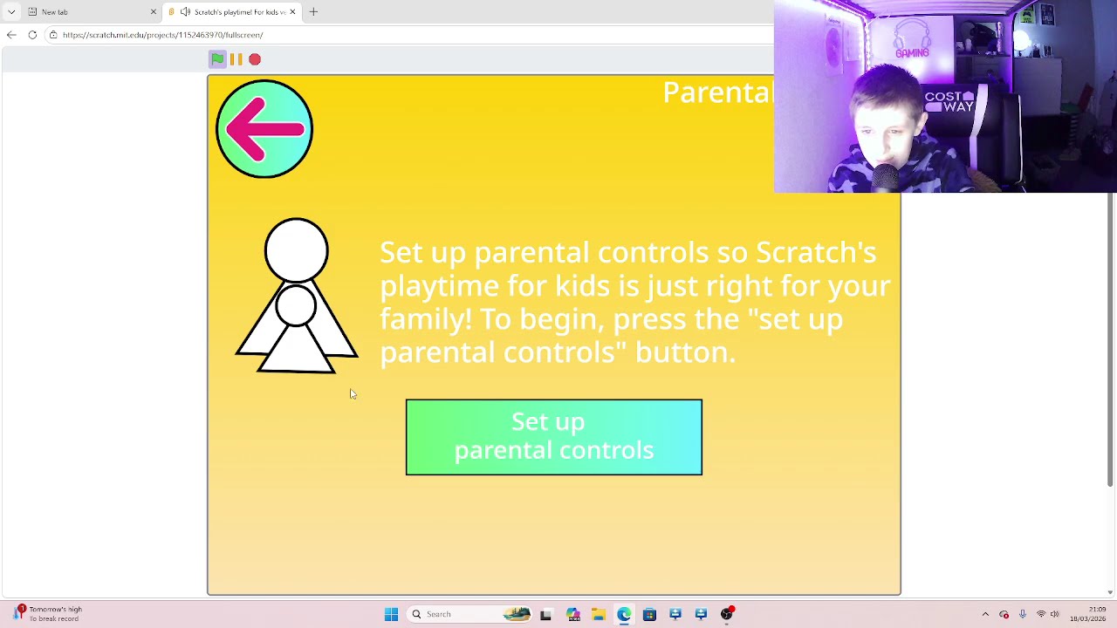Viewport: 1117px width, 628px height.
Task: Click the red-badged tray icon beside chevron
Action: (x=1004, y=614)
